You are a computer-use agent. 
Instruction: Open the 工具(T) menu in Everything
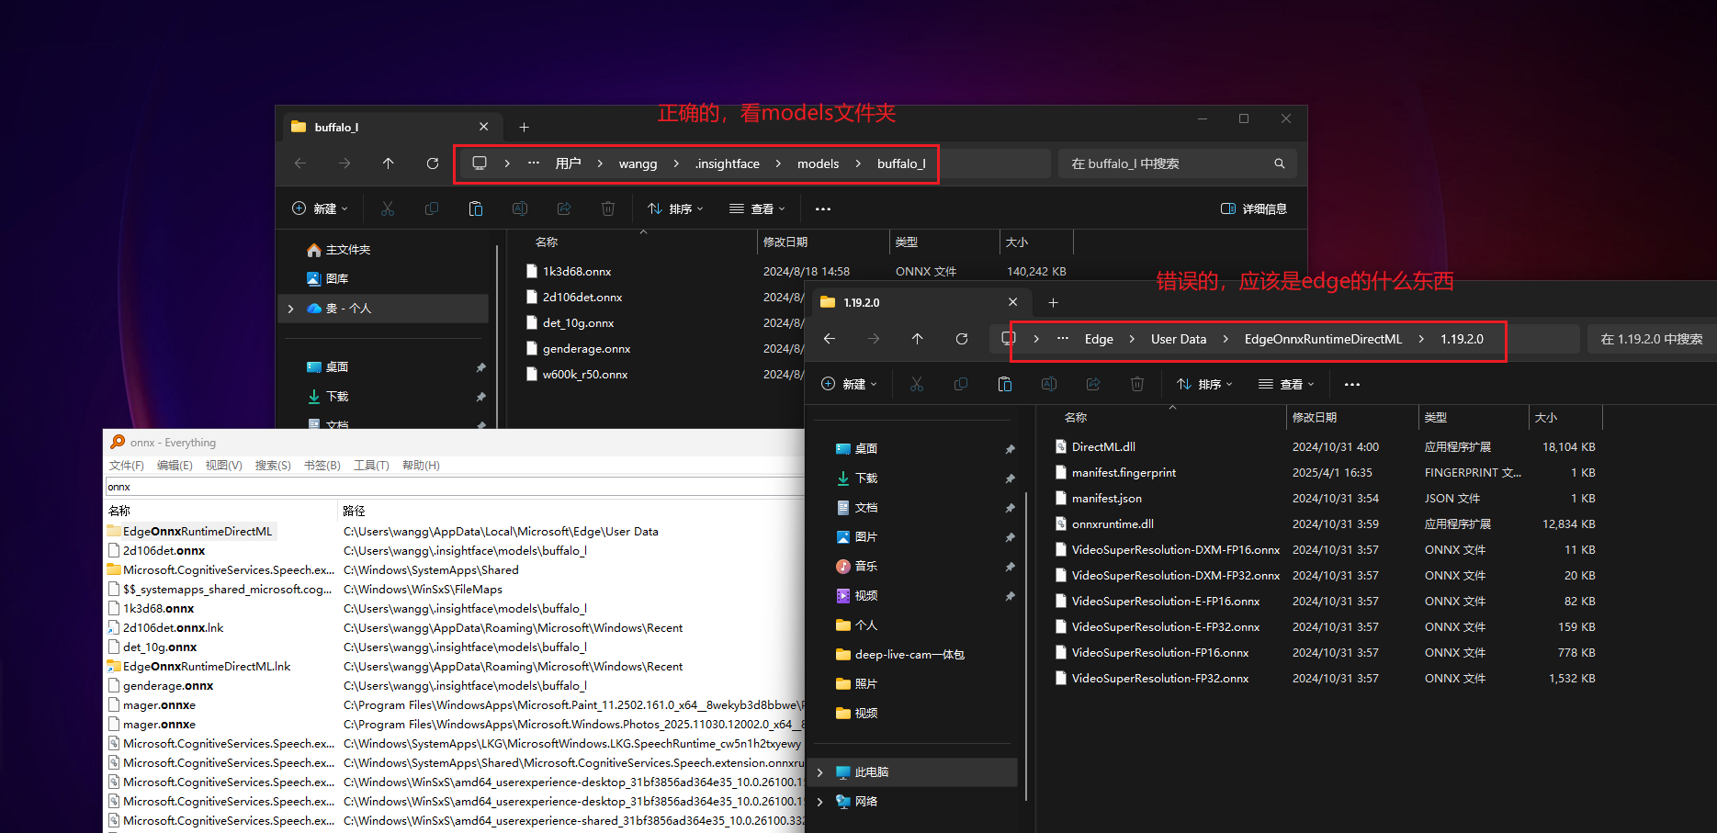[371, 466]
